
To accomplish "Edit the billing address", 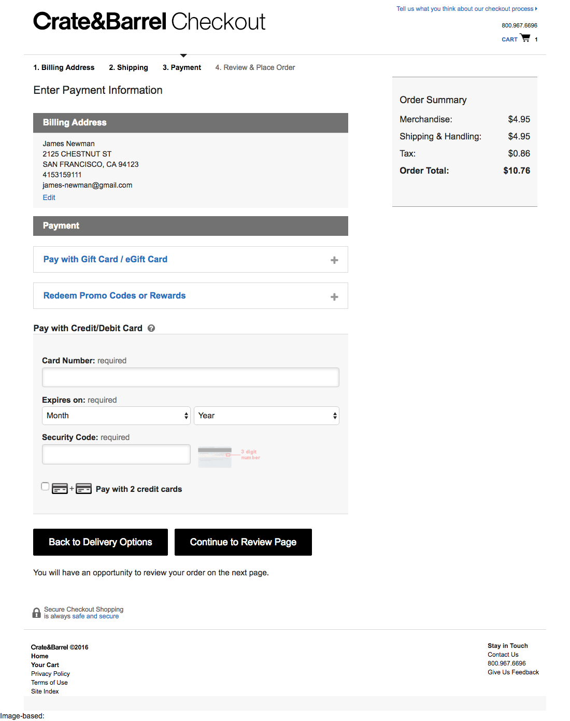I will tap(49, 197).
